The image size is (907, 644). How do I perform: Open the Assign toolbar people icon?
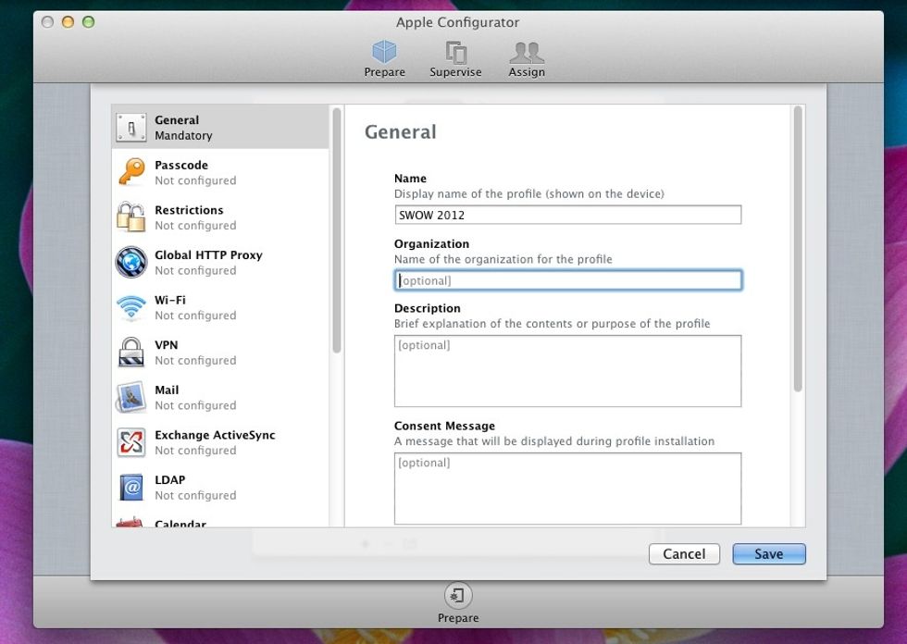point(527,53)
